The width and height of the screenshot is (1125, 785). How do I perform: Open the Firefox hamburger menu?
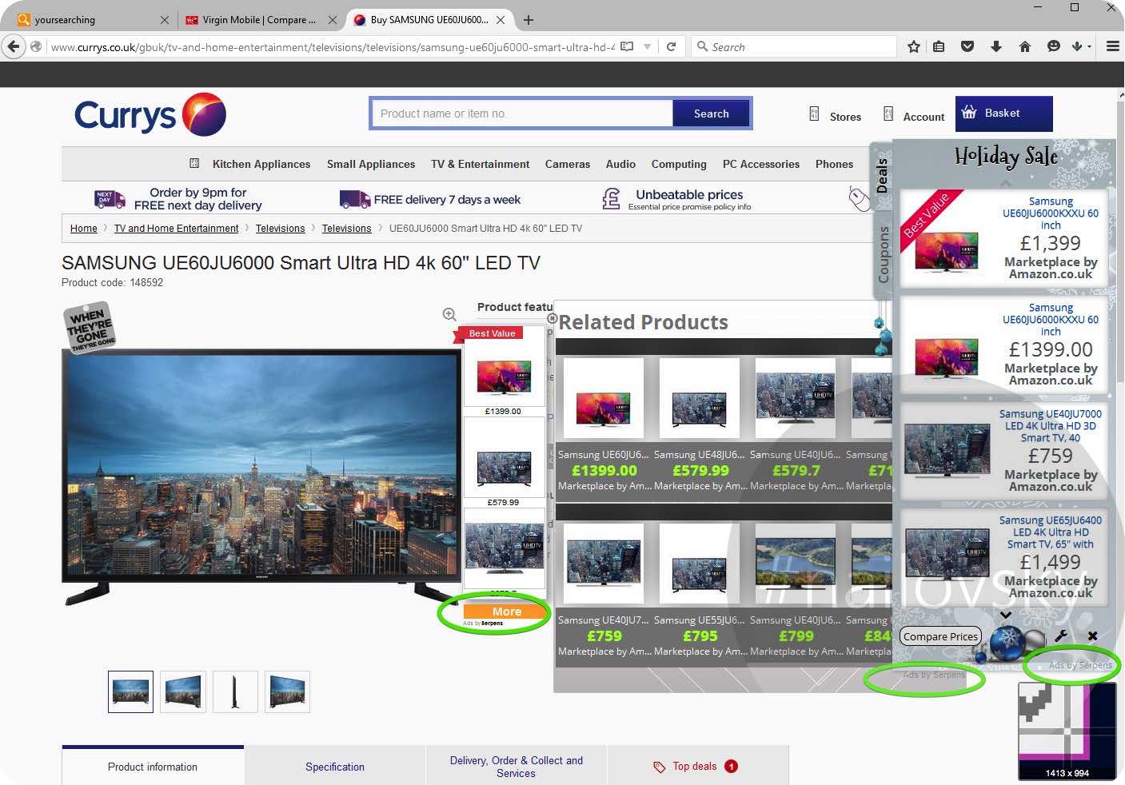pyautogui.click(x=1112, y=47)
